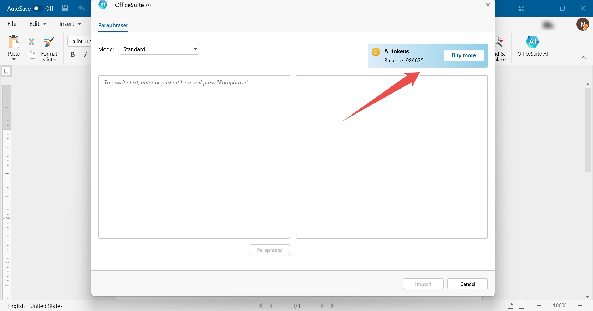Toggle the AutoSave switch
The height and width of the screenshot is (311, 593).
(38, 8)
